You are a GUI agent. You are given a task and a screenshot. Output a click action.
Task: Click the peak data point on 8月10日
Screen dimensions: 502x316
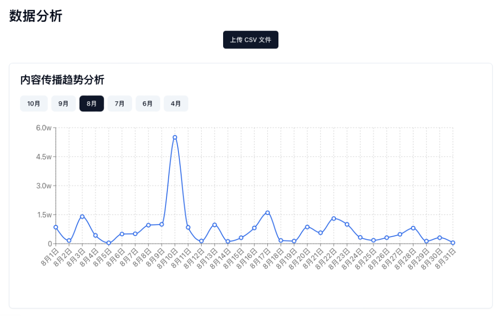175,138
